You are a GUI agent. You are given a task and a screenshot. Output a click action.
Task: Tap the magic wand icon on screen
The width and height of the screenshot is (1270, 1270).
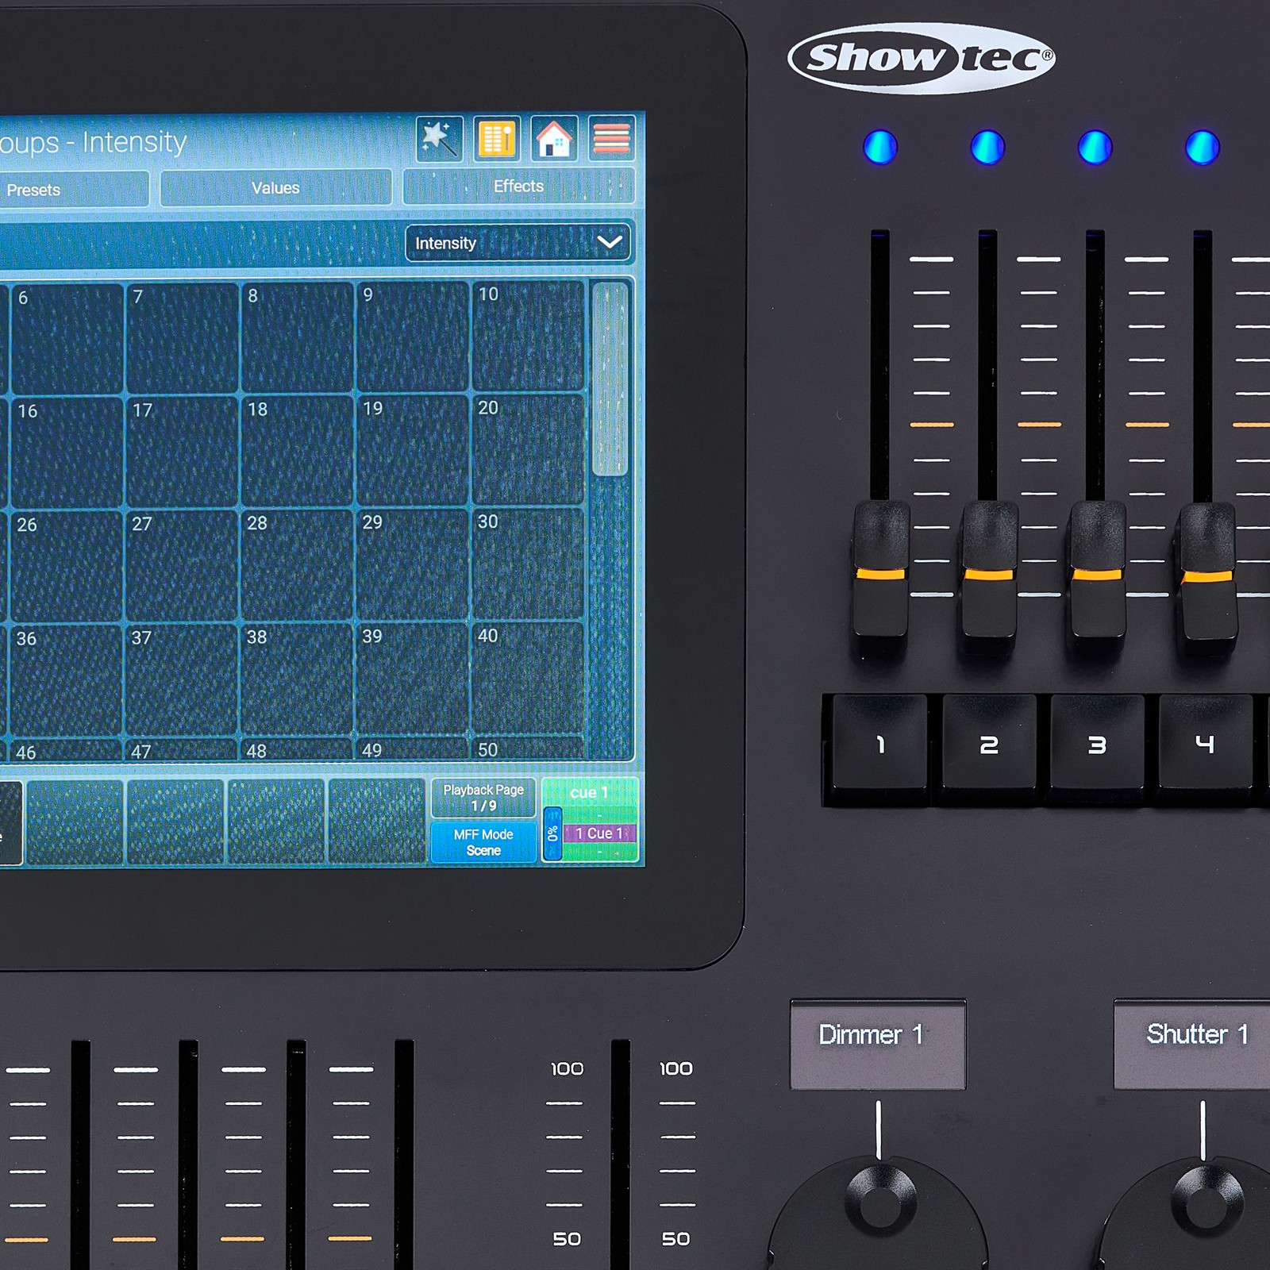pos(440,139)
